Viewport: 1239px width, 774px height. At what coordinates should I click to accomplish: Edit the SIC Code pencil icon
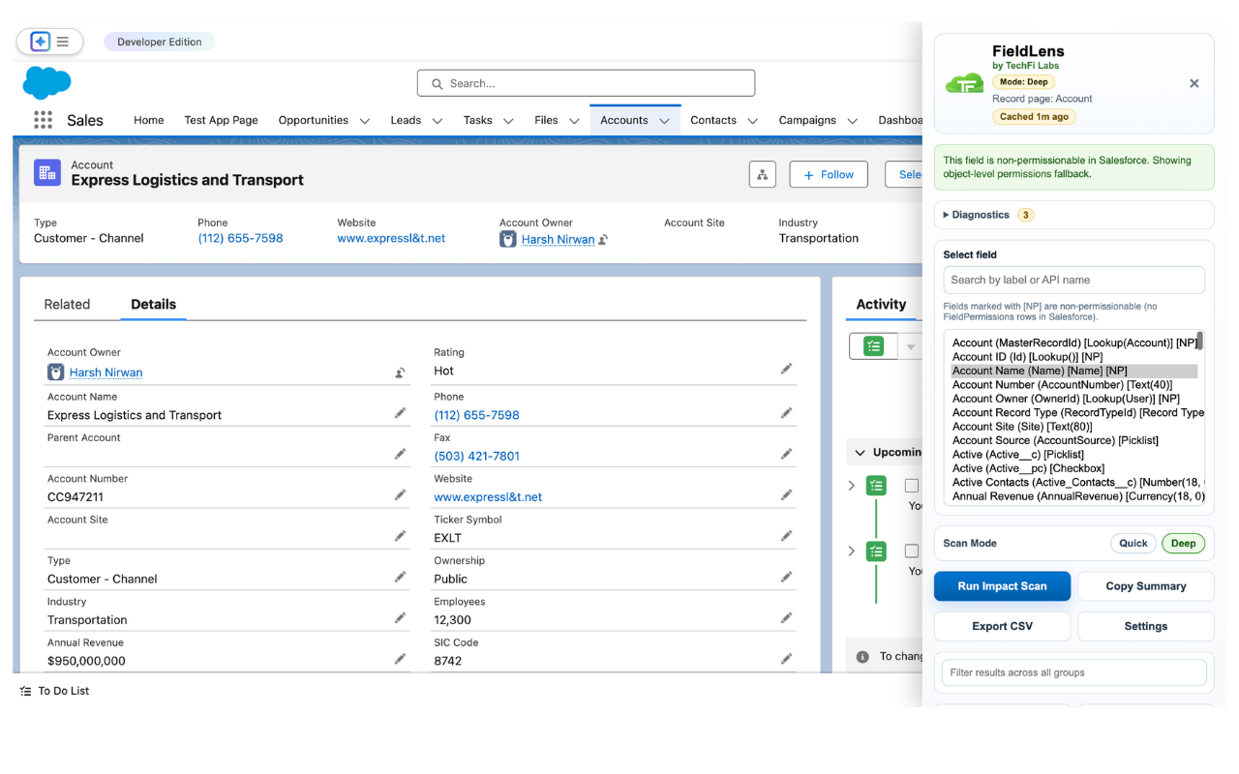787,659
